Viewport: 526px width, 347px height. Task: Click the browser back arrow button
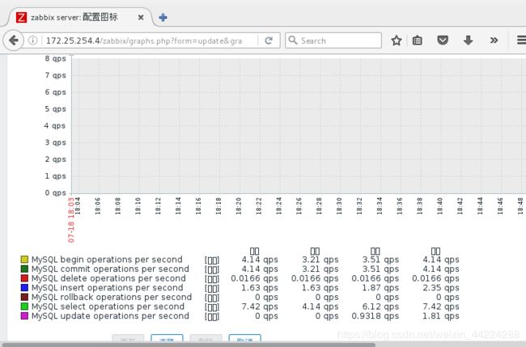[x=14, y=40]
